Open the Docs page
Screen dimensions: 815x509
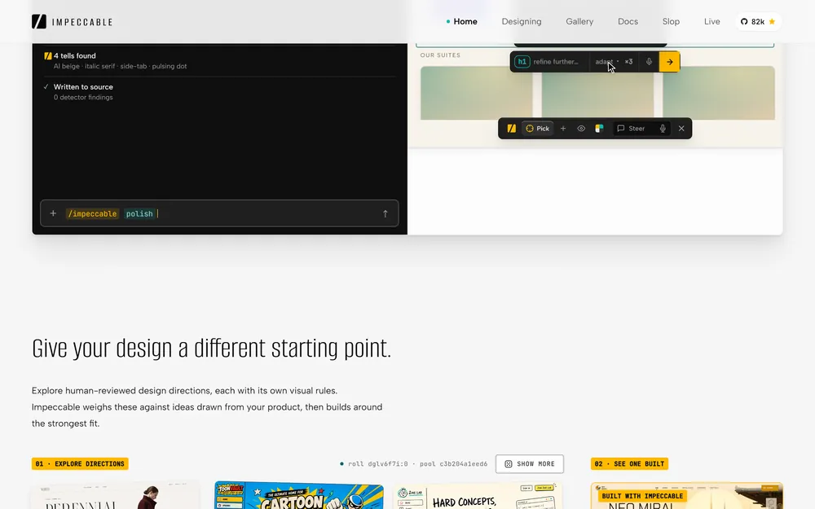click(628, 22)
